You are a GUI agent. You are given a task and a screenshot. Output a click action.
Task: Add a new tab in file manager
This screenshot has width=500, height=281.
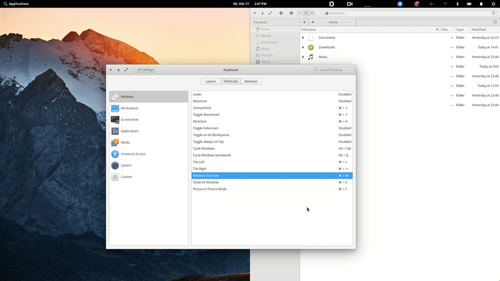tap(304, 22)
